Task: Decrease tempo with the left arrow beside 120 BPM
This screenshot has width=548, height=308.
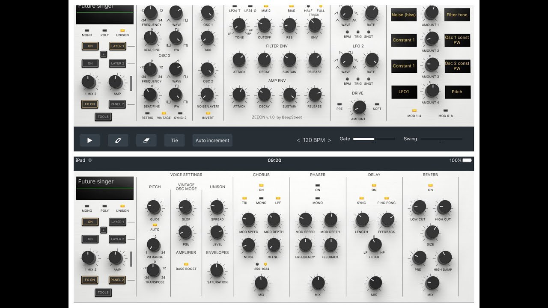Action: 298,140
